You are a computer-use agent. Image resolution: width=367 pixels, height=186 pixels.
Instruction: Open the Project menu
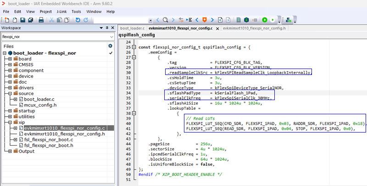(45, 11)
